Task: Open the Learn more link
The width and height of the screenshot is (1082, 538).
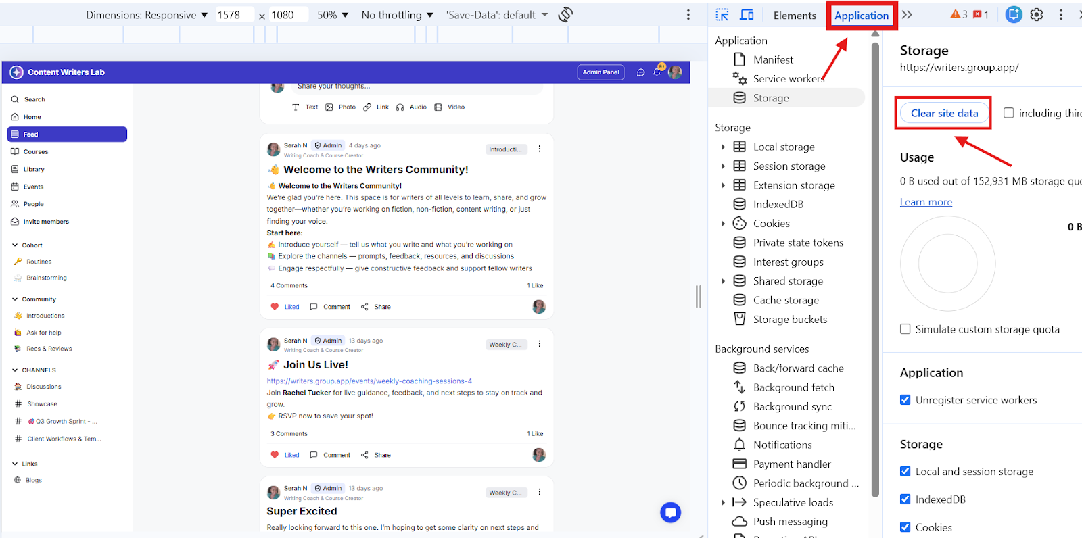Action: point(926,202)
